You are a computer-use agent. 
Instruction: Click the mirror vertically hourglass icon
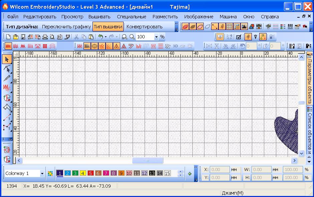click(217, 46)
